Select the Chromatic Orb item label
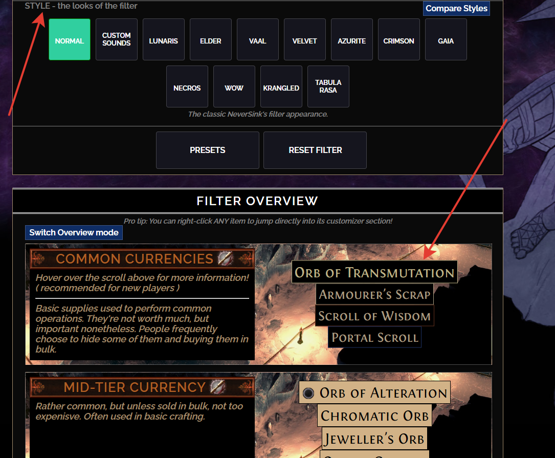 374,416
